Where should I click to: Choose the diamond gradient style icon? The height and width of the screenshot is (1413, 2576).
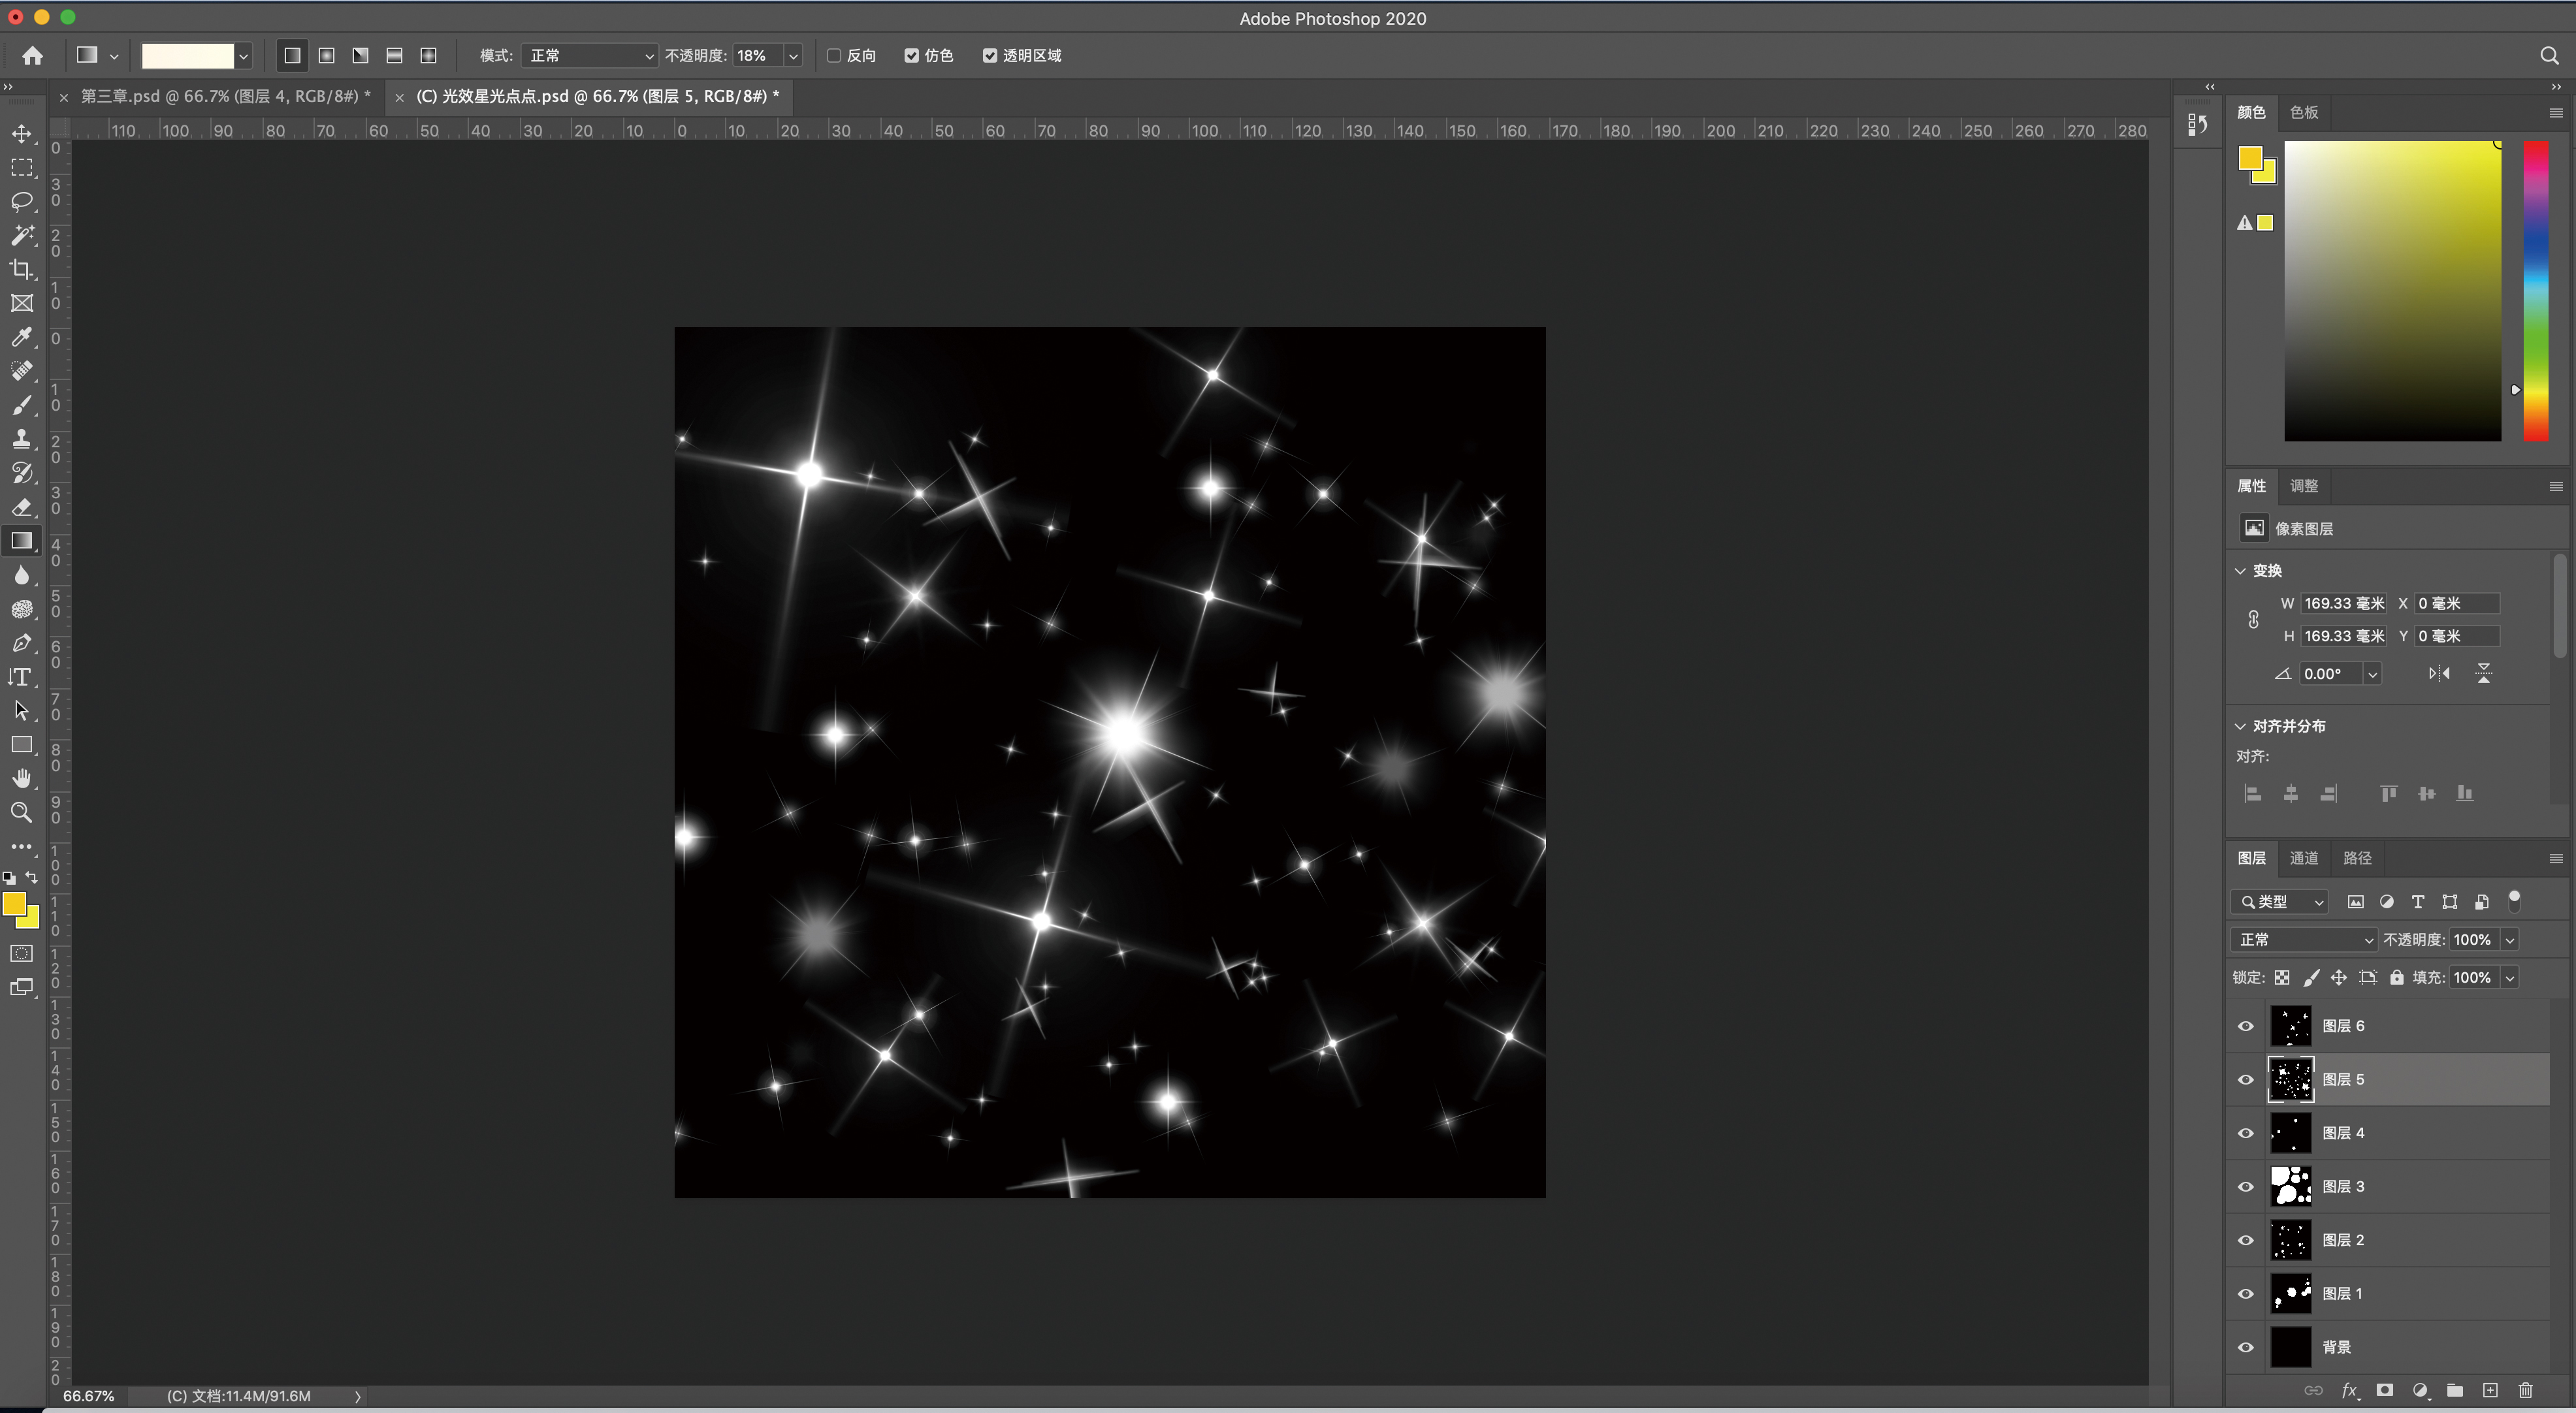[428, 55]
